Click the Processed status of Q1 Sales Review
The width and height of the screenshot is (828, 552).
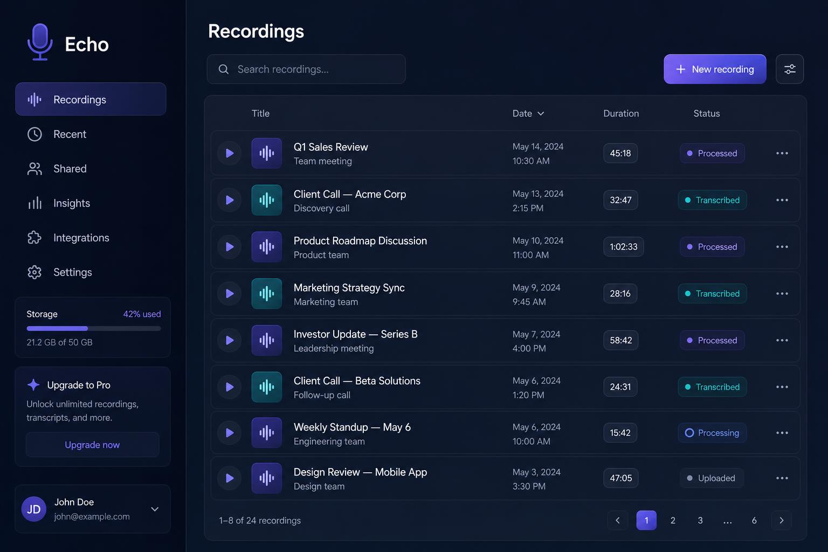(712, 153)
